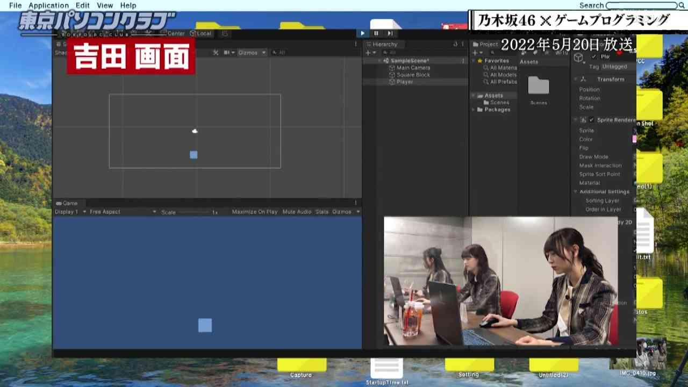The image size is (688, 387).
Task: Select All Materials saved search
Action: tap(500, 68)
